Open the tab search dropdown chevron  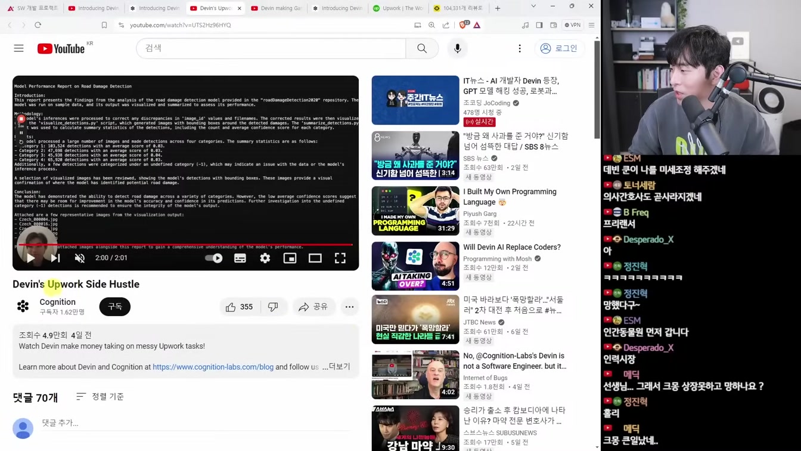[533, 7]
